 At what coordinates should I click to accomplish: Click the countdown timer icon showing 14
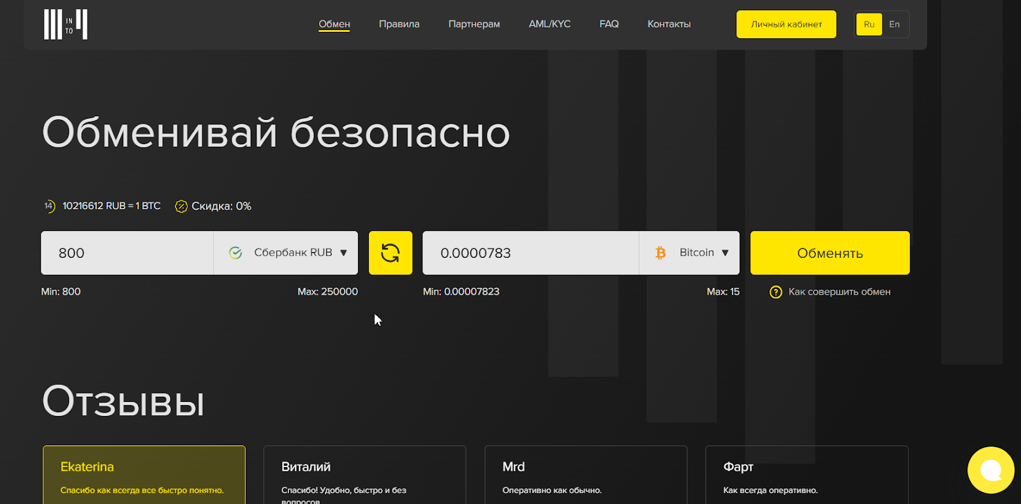click(x=49, y=206)
